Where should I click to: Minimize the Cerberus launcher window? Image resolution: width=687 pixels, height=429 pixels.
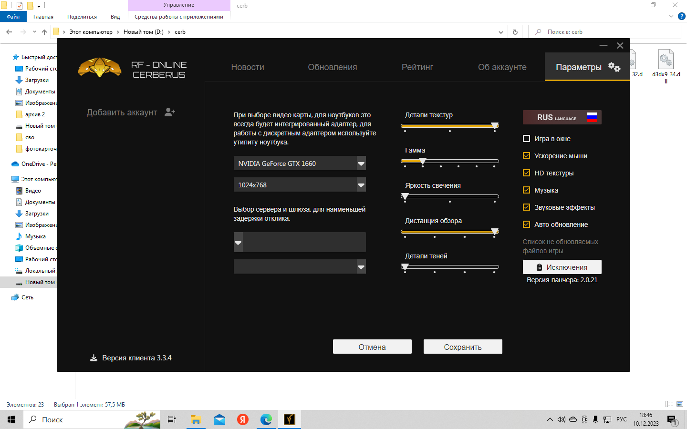click(604, 46)
